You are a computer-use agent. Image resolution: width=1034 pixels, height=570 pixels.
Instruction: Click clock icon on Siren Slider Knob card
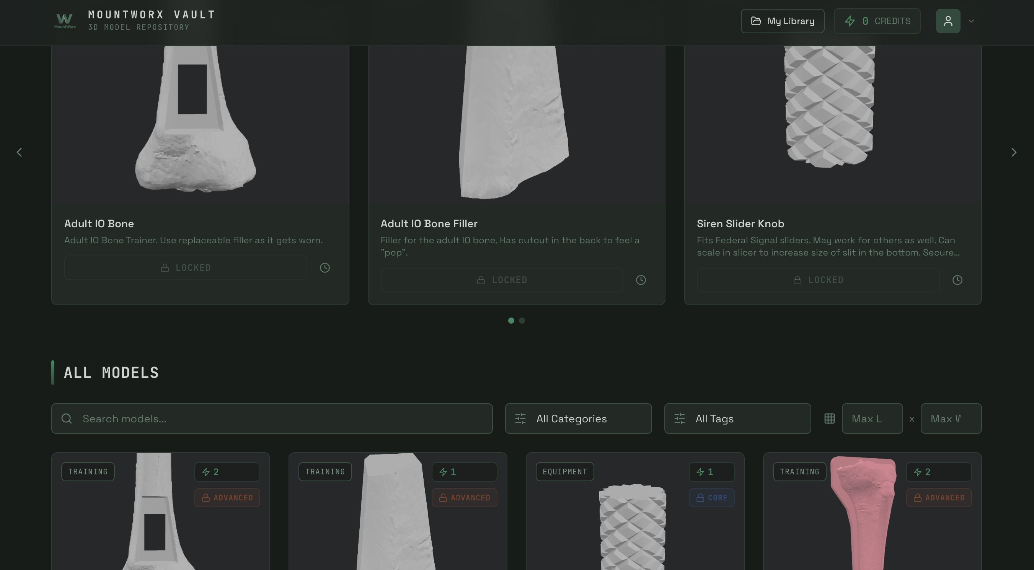pos(957,280)
